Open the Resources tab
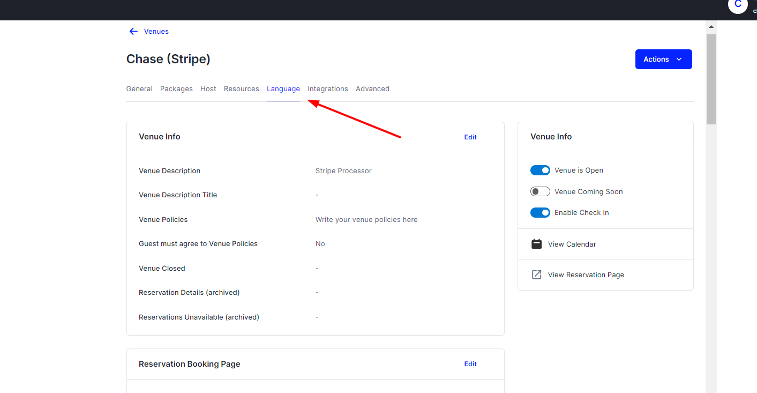Image resolution: width=757 pixels, height=393 pixels. 241,88
